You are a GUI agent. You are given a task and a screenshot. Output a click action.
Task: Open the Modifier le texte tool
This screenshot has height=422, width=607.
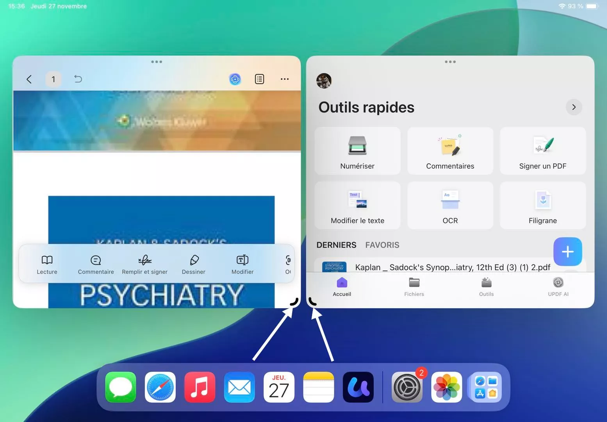357,206
